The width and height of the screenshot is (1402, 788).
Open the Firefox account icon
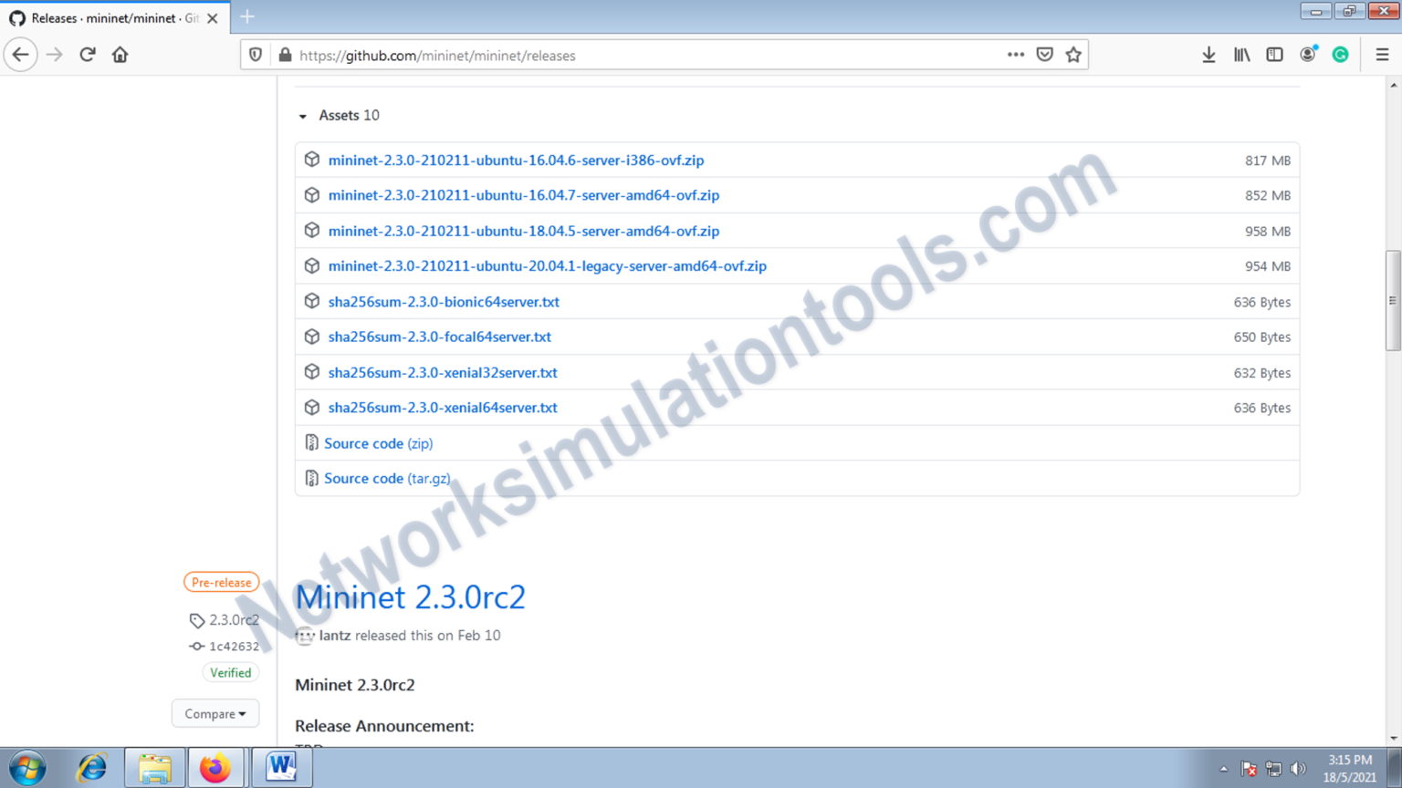coord(1307,55)
